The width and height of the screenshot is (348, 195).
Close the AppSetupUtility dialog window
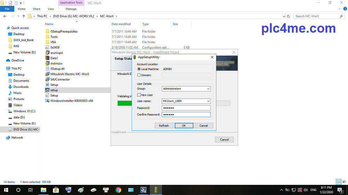click(x=212, y=57)
